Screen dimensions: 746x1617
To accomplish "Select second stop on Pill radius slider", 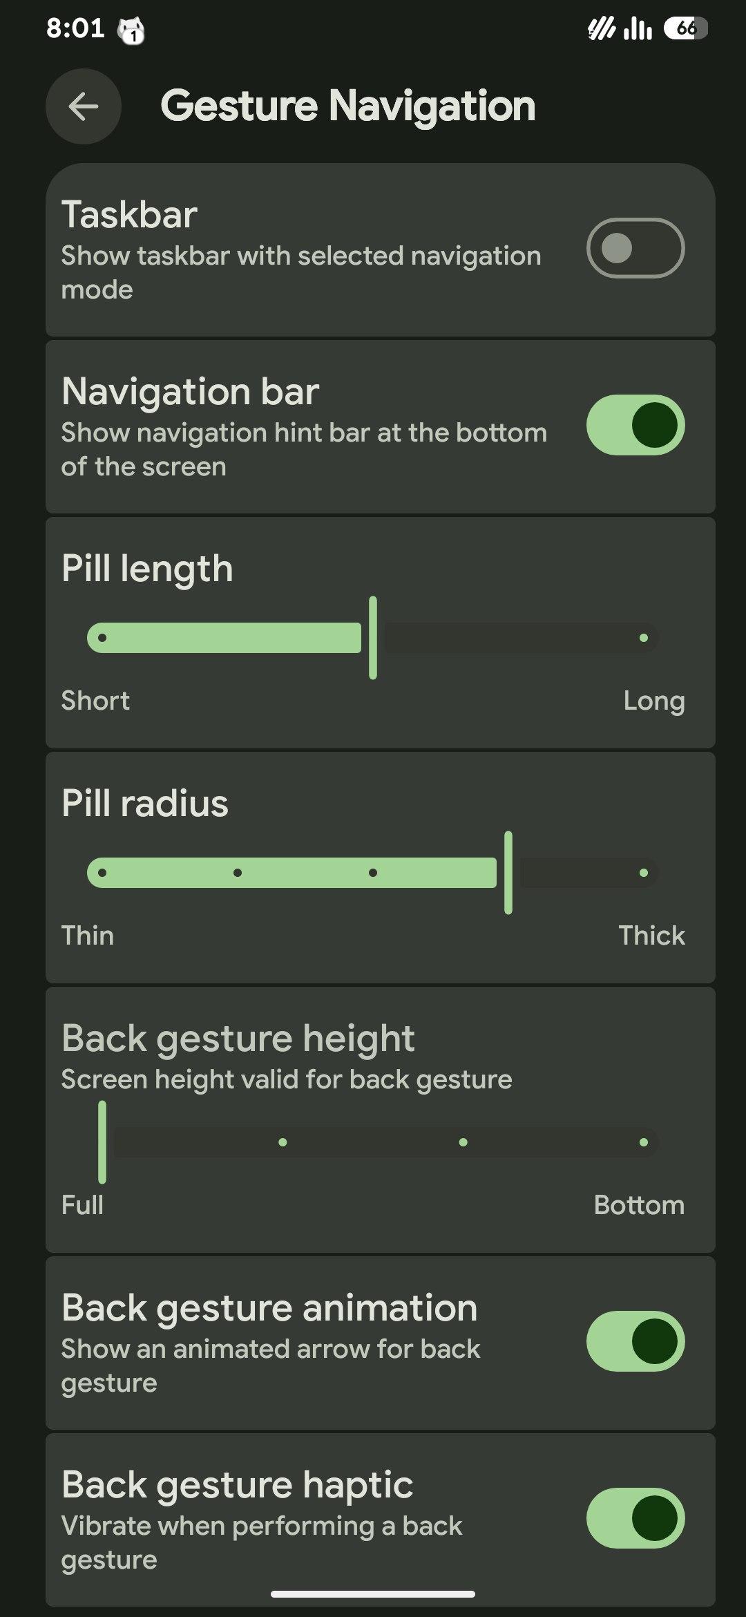I will click(x=238, y=873).
